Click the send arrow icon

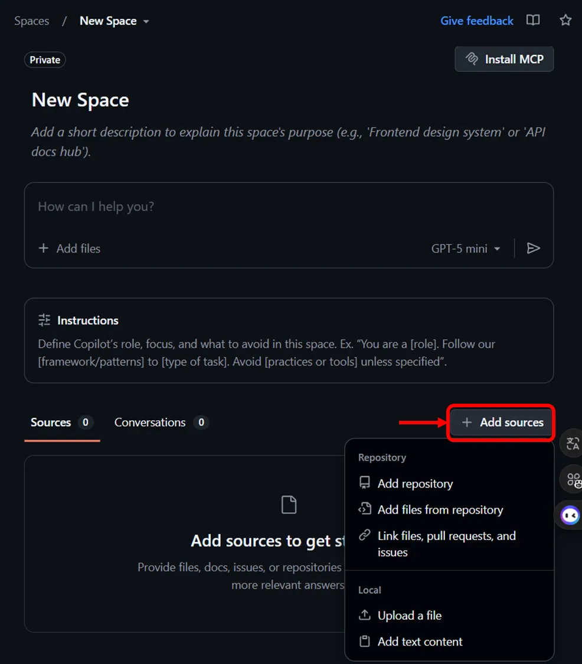pyautogui.click(x=533, y=248)
